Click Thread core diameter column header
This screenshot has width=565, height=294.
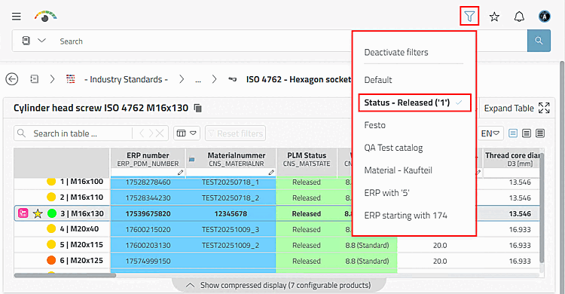[512, 159]
